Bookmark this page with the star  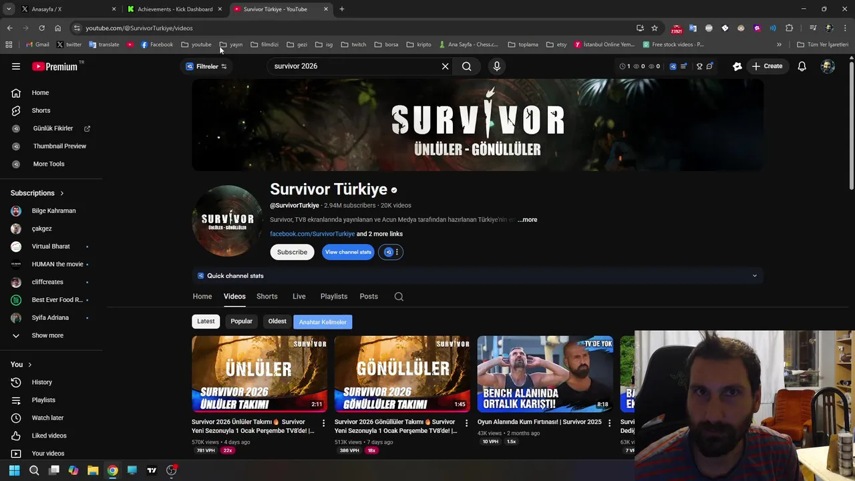point(655,28)
